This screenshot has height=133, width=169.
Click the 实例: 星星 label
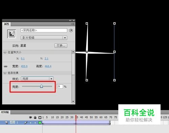point(19,46)
